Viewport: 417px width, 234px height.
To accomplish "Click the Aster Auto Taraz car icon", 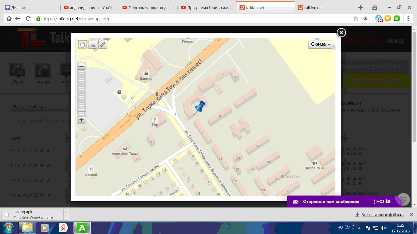I will pos(125,148).
